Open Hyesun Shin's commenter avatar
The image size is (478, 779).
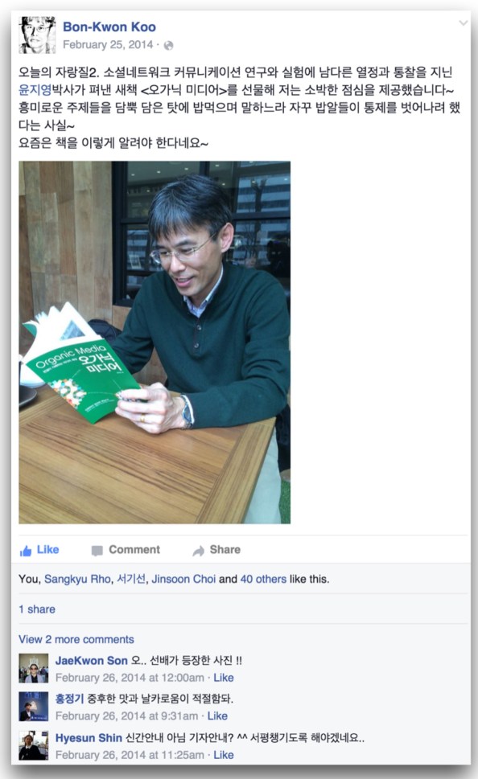click(x=33, y=745)
